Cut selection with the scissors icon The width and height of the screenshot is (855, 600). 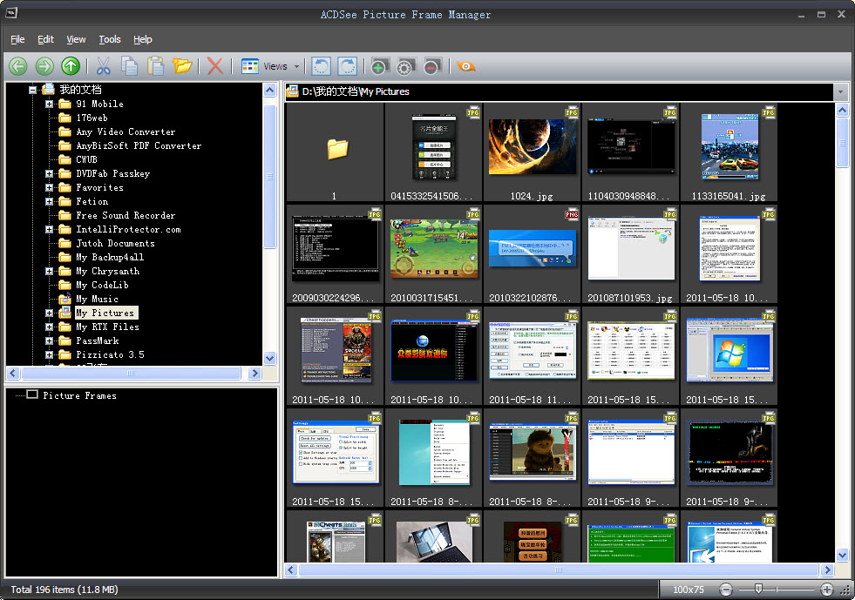tap(103, 66)
